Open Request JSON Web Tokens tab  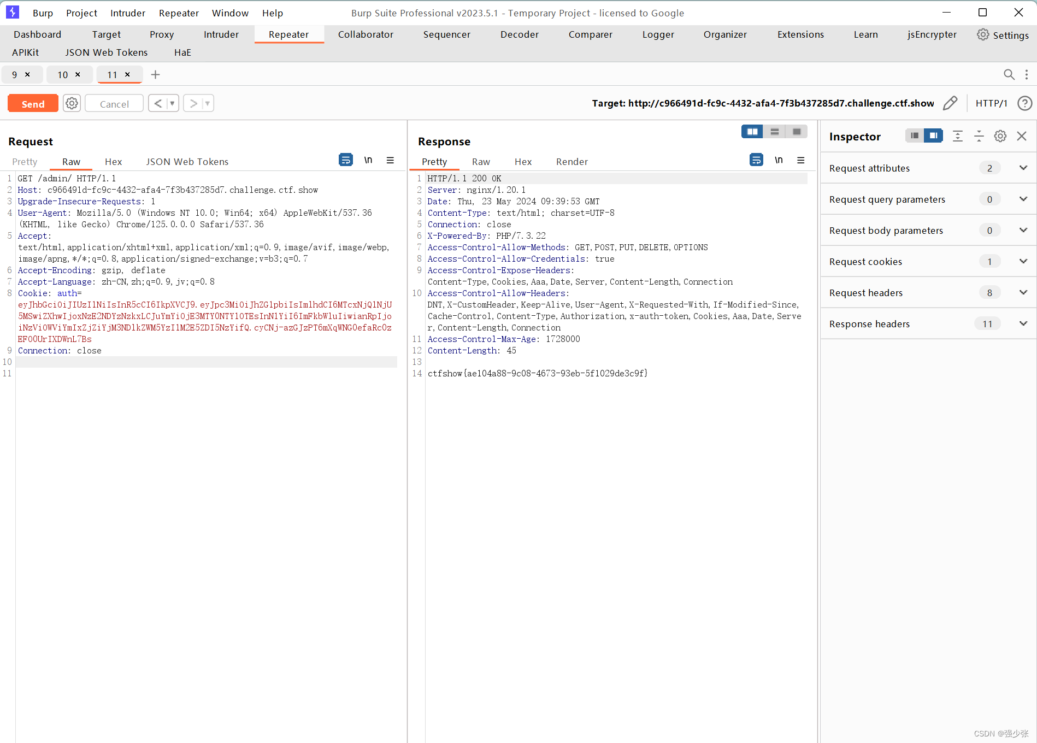coord(187,162)
